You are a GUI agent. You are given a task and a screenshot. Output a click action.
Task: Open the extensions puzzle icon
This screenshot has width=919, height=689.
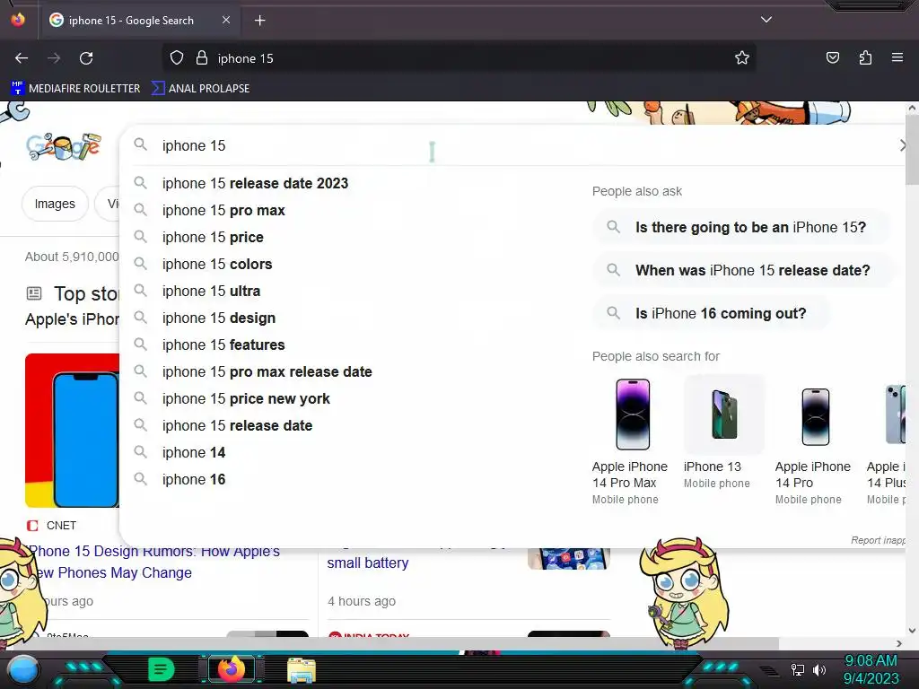[865, 58]
